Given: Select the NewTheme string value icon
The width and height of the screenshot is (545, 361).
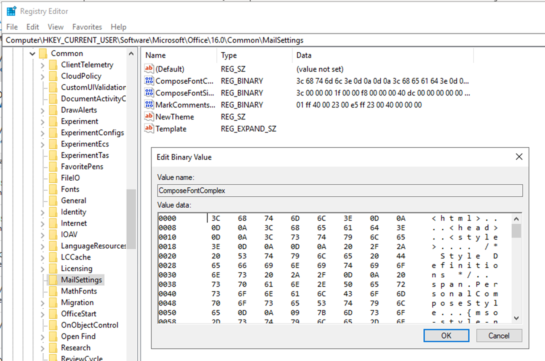Looking at the screenshot, I should (149, 117).
